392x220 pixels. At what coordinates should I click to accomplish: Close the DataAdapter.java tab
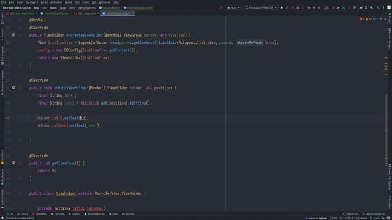coord(133,13)
